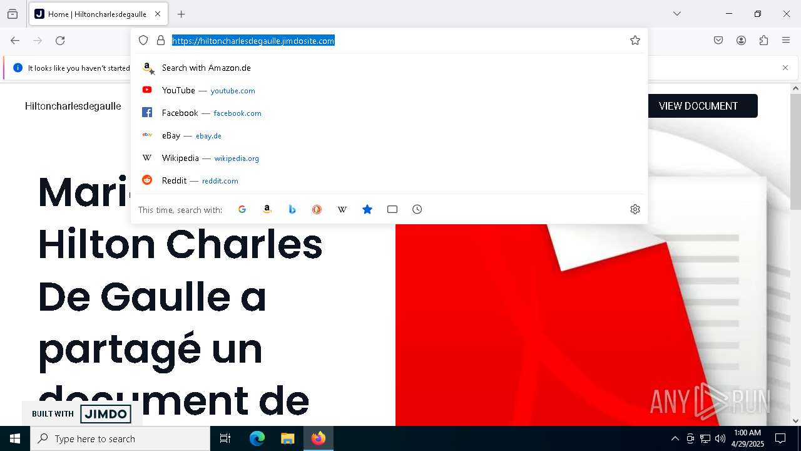Click the Firefox taskbar icon
Viewport: 801px width, 451px height.
click(x=319, y=438)
